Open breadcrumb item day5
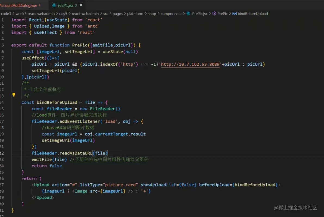324x217 pixels. [x=63, y=14]
